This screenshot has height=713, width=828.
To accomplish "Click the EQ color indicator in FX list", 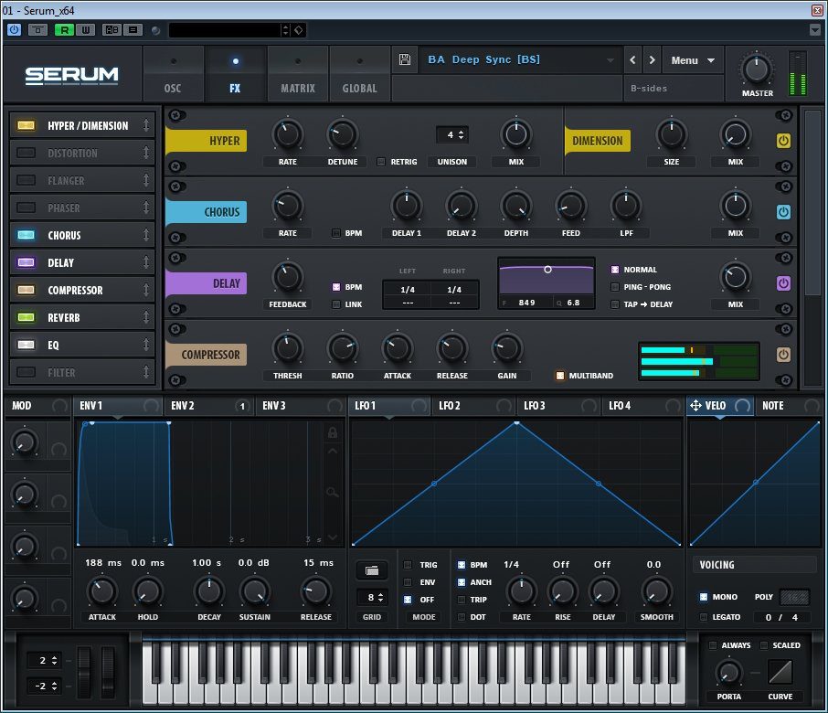I will [26, 345].
